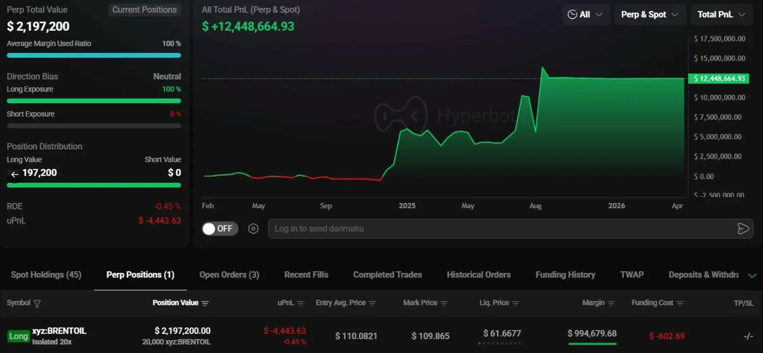Screen dimensions: 763x353
Task: Click the Average Margin Used Ratio bar
Action: (x=94, y=56)
